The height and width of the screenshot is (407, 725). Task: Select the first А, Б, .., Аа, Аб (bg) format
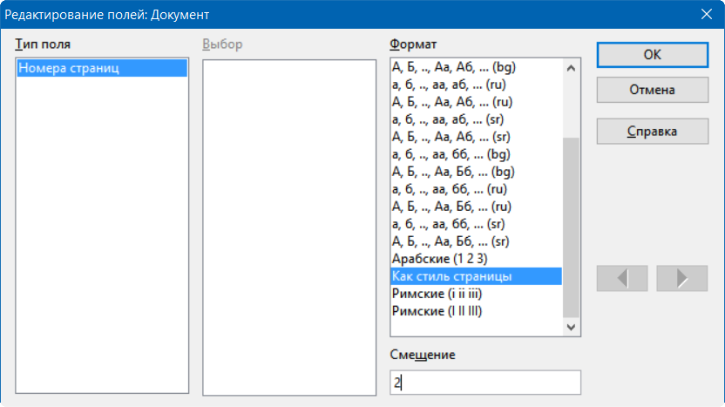[455, 67]
